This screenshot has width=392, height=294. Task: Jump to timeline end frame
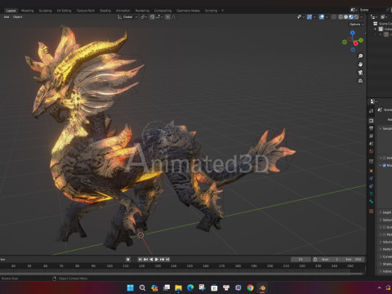(167, 260)
